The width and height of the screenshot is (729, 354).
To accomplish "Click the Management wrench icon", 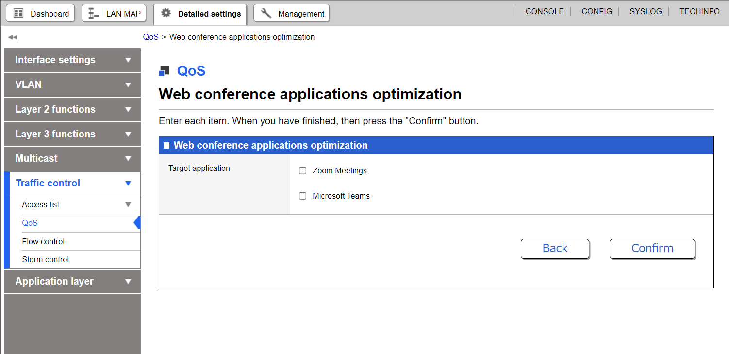I will 266,14.
